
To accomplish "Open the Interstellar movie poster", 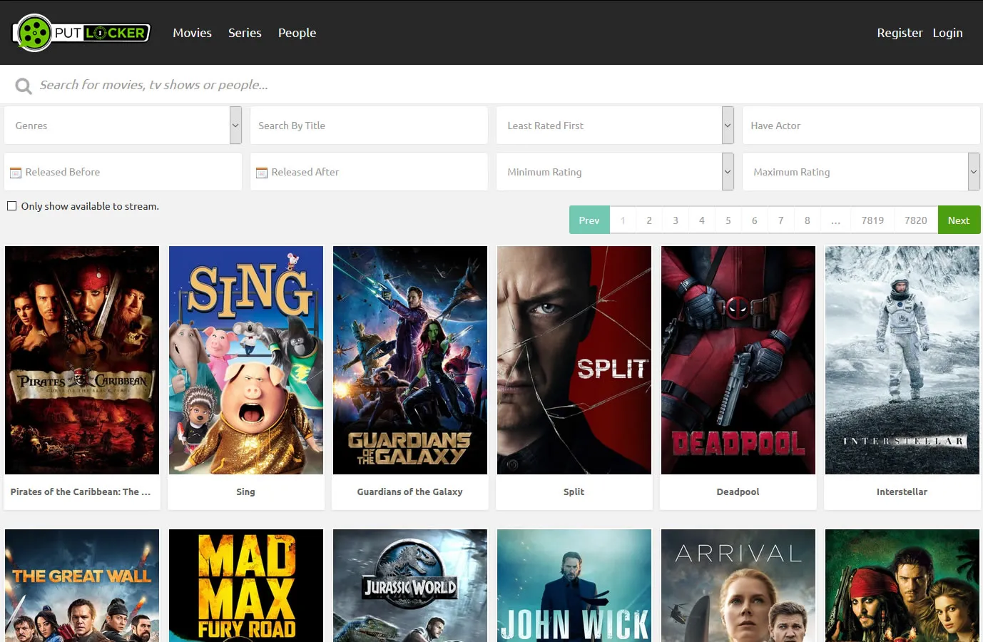I will (902, 360).
